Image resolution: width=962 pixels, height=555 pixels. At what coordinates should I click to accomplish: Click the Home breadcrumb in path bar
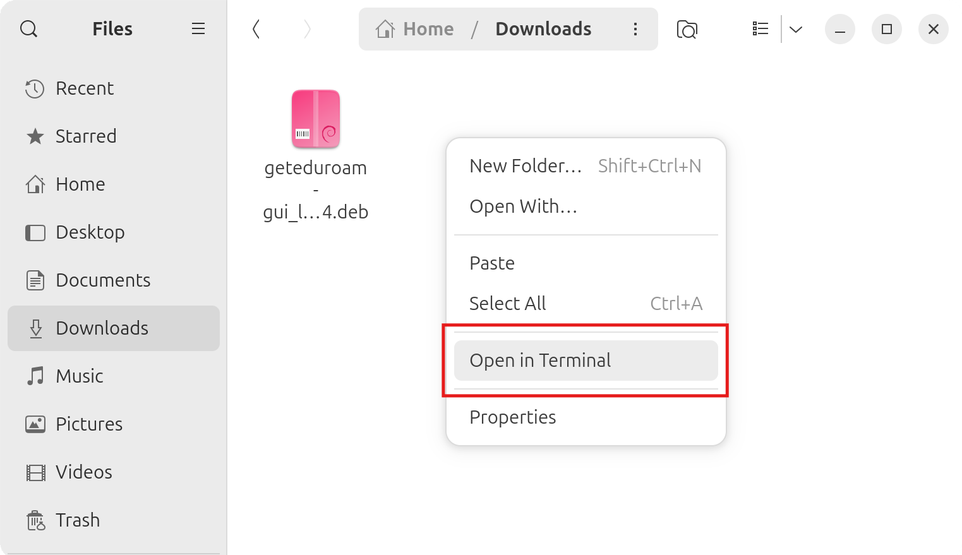[416, 29]
